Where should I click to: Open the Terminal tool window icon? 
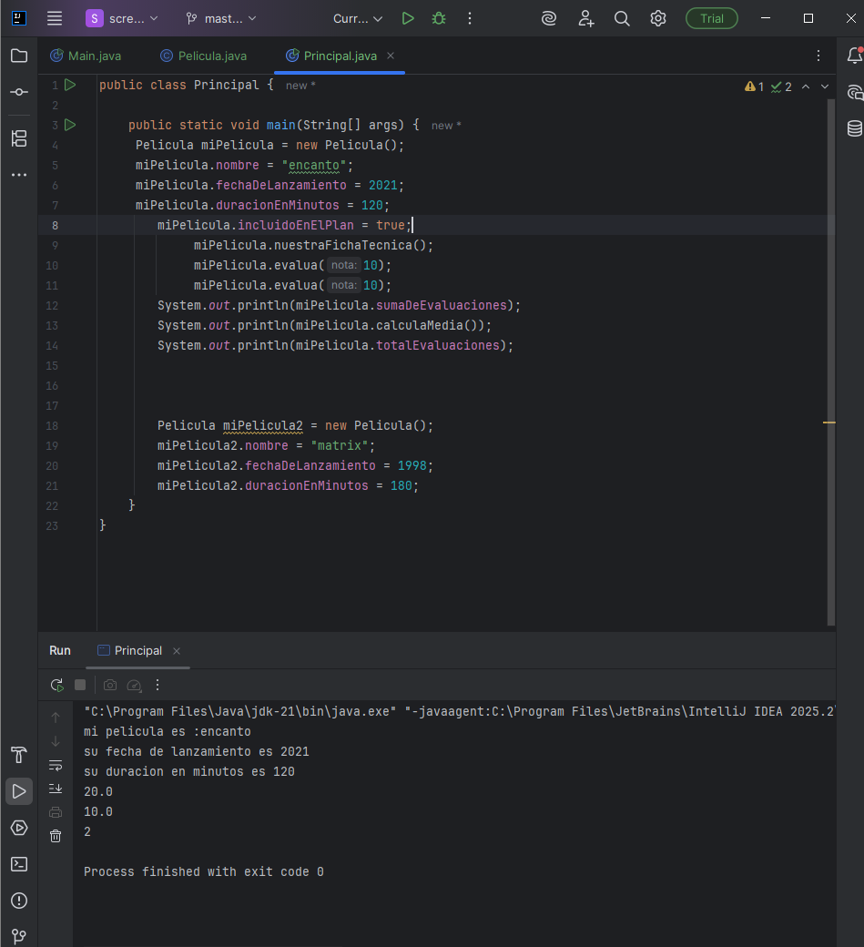coord(19,864)
